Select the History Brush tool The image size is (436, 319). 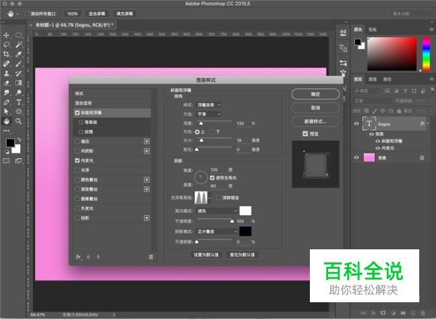tap(18, 73)
